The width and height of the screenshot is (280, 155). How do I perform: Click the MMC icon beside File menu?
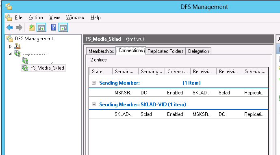coord(9,17)
